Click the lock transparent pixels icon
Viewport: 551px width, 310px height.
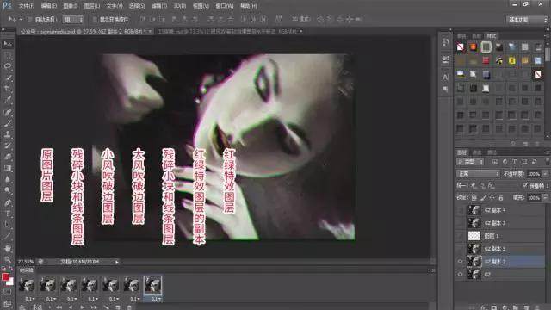tap(474, 198)
